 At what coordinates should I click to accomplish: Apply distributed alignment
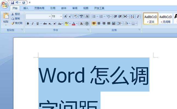coord(114,23)
